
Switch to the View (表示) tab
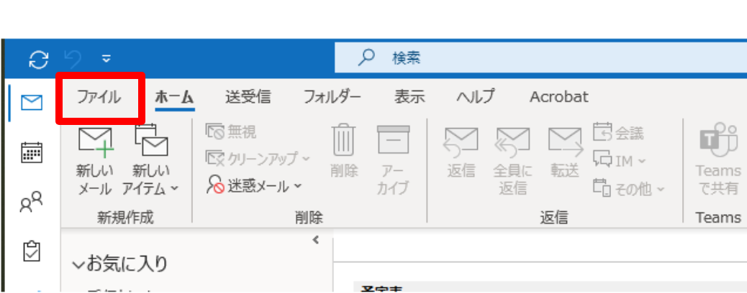click(x=409, y=97)
